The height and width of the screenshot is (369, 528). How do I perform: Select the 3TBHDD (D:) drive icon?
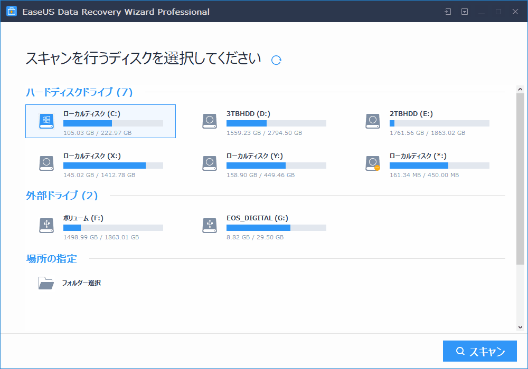tap(210, 121)
